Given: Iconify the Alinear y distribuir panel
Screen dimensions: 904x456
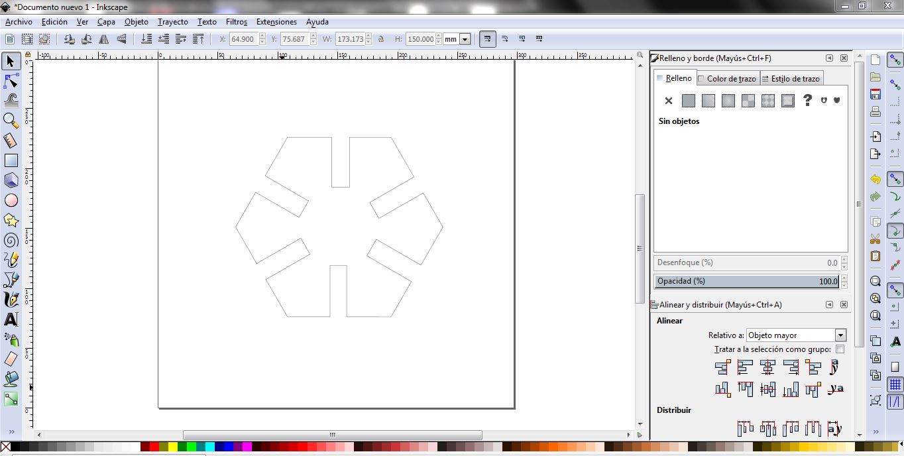Looking at the screenshot, I should pyautogui.click(x=829, y=305).
